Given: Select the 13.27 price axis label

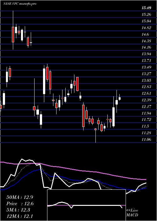Looking at the screenshot, I should (x=146, y=74).
